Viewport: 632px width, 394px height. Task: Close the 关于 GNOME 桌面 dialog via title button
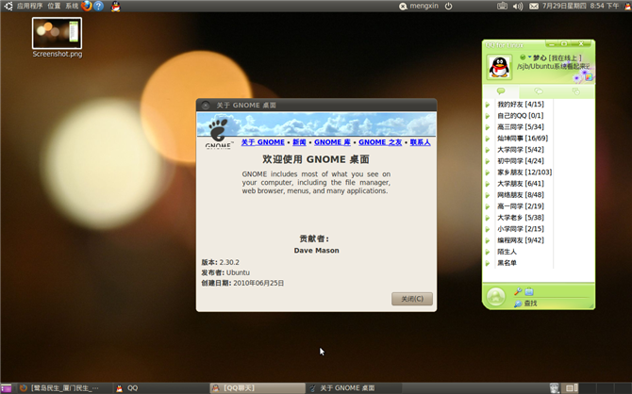click(x=206, y=106)
